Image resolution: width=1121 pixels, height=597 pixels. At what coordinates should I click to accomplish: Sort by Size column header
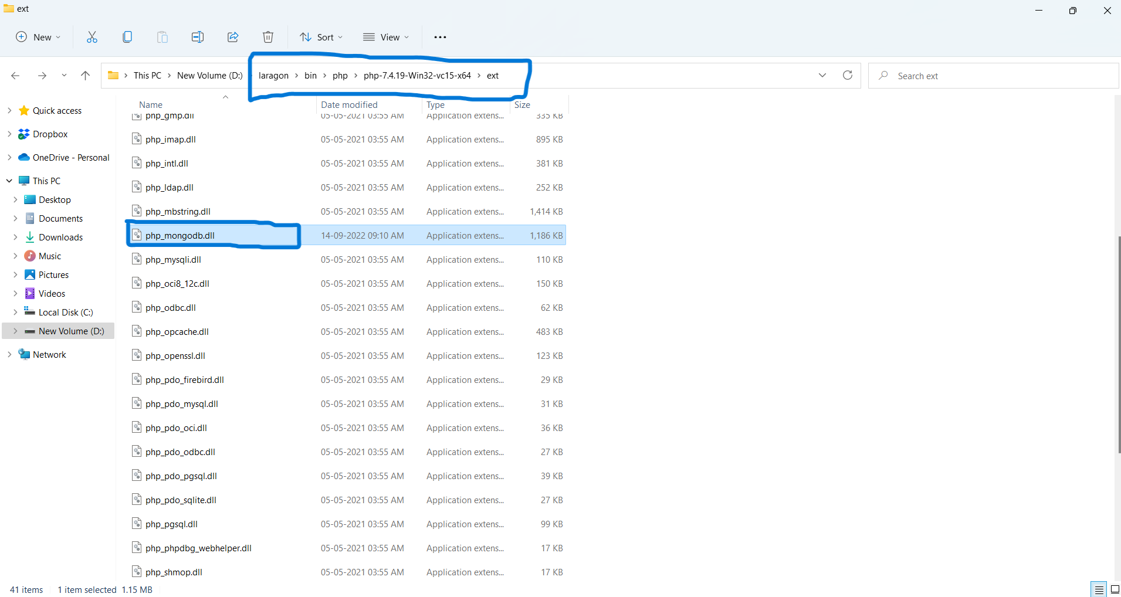[x=522, y=104]
